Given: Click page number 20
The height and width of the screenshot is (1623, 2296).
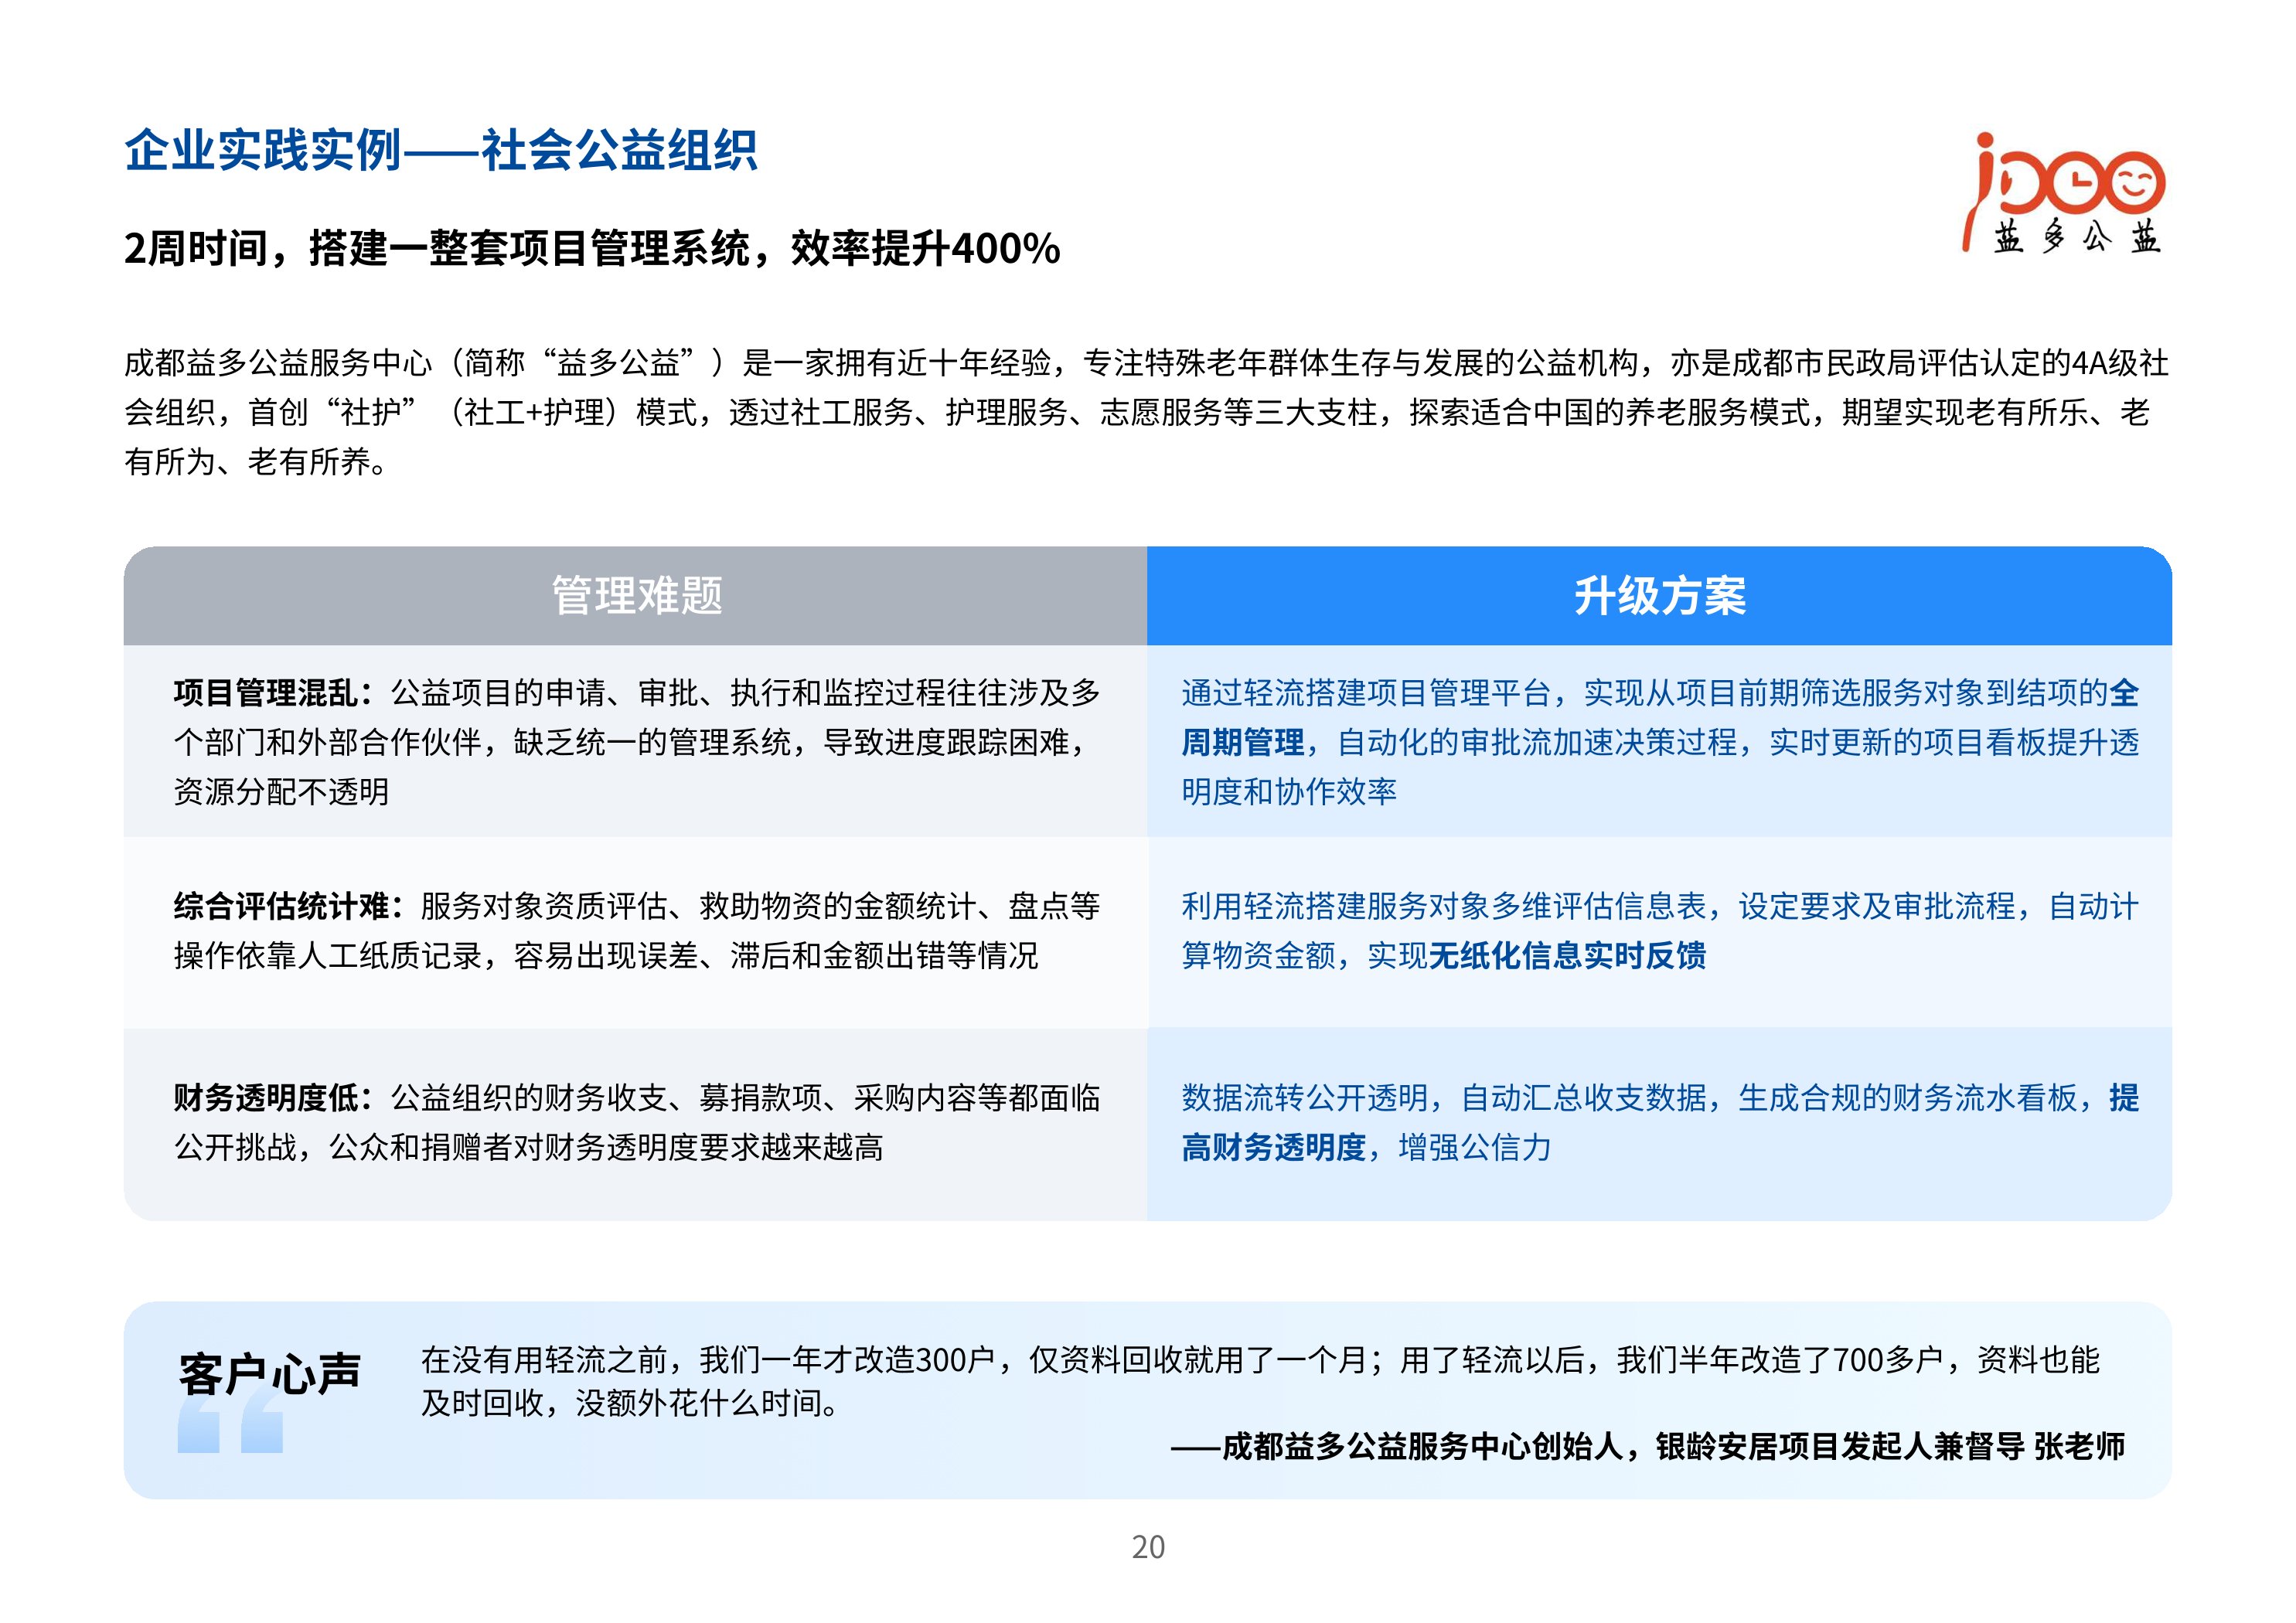Looking at the screenshot, I should [1148, 1547].
